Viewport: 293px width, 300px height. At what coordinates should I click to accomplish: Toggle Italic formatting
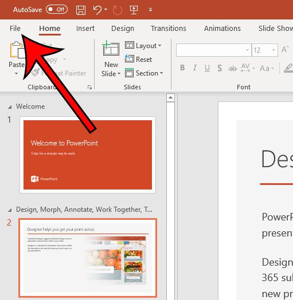click(195, 68)
